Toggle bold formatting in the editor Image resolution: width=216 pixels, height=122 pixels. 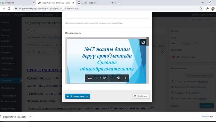28,52
